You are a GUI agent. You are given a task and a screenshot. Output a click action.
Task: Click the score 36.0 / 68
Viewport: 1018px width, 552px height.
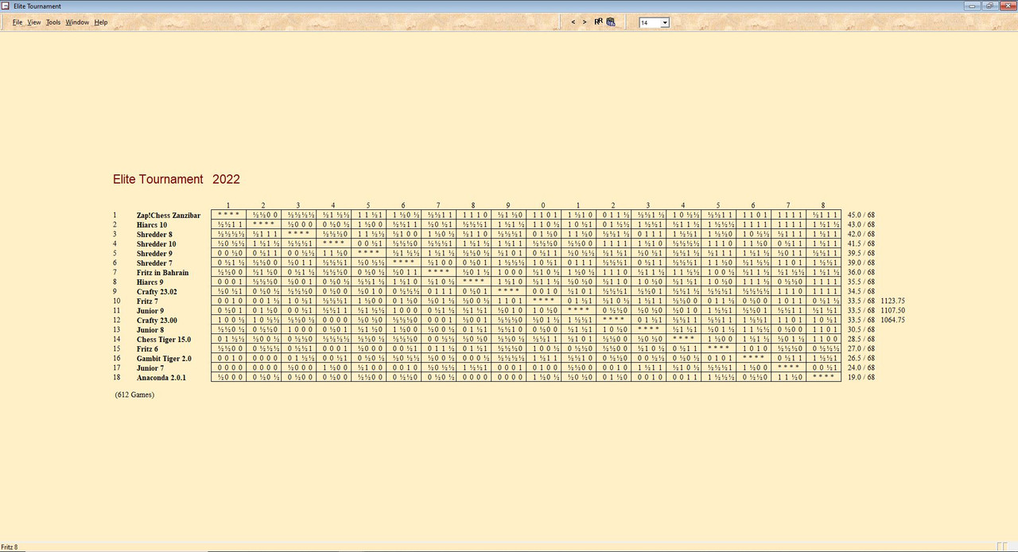861,273
